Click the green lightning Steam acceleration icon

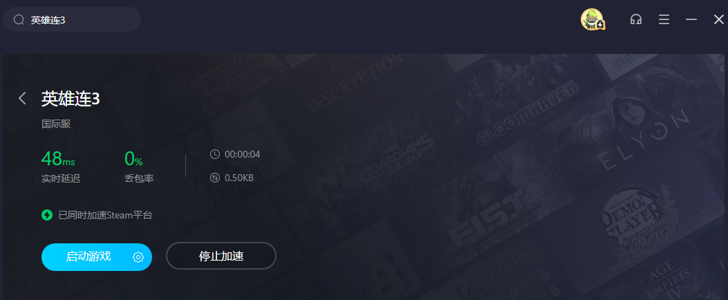pos(47,215)
